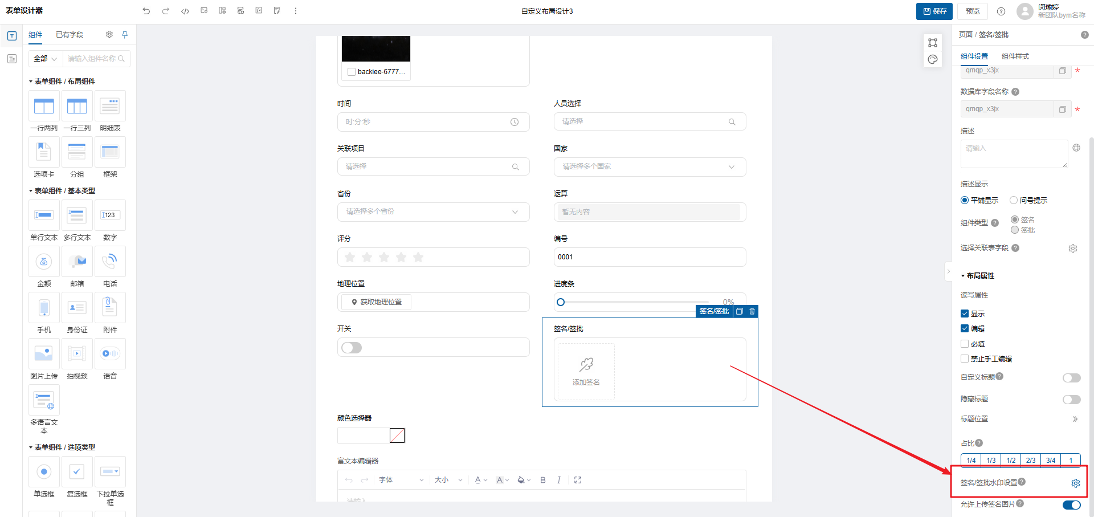Copy the selected 签名/签批 component
Viewport: 1094px width, 517px height.
tap(740, 311)
